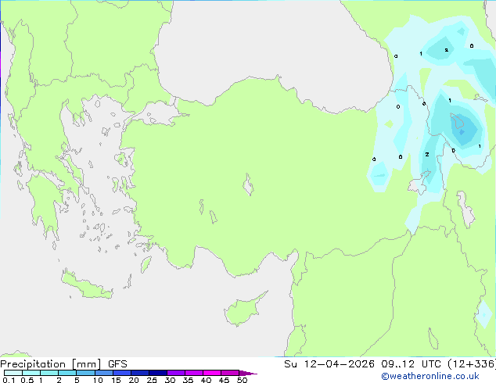Click the '10' legend scale label
The width and height of the screenshot is (496, 383).
click(98, 380)
